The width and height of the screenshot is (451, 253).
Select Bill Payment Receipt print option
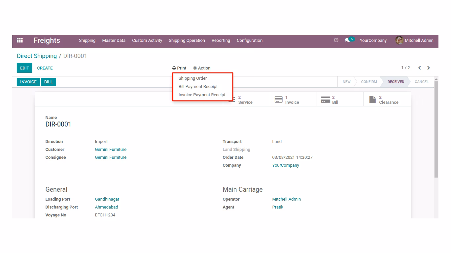(x=198, y=87)
